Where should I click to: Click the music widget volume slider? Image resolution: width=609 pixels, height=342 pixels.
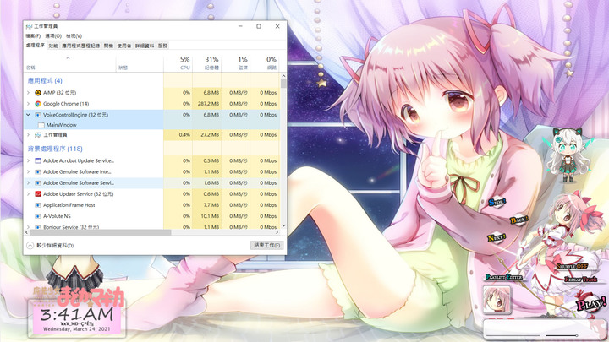tap(562, 335)
